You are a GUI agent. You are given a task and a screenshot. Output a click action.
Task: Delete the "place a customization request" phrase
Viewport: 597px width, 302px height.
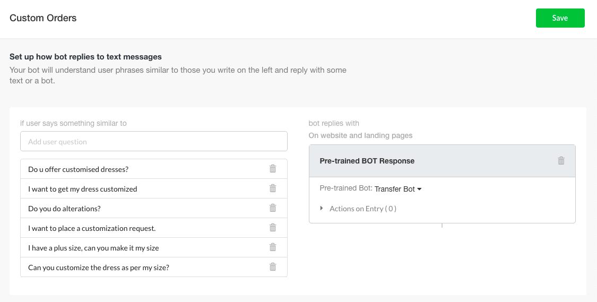coord(273,228)
